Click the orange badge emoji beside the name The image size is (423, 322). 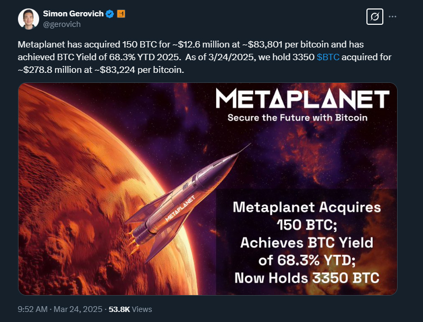[121, 14]
